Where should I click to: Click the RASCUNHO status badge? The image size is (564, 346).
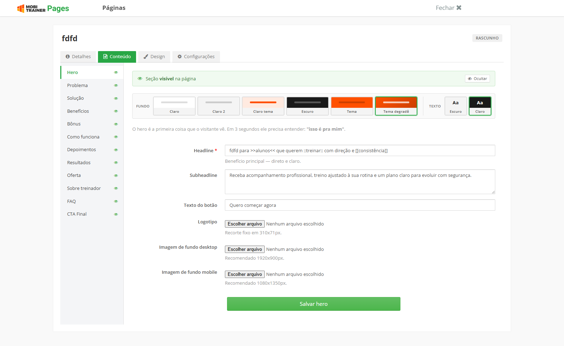[x=487, y=38]
